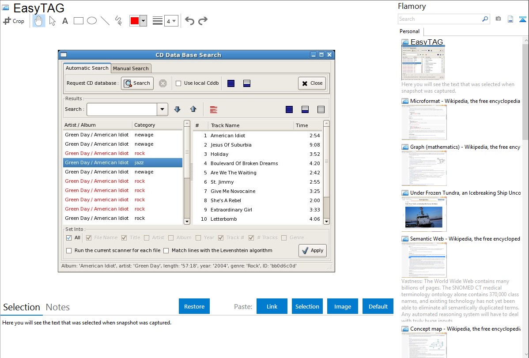The image size is (529, 358).
Task: Open the Selection tab
Action: point(22,307)
